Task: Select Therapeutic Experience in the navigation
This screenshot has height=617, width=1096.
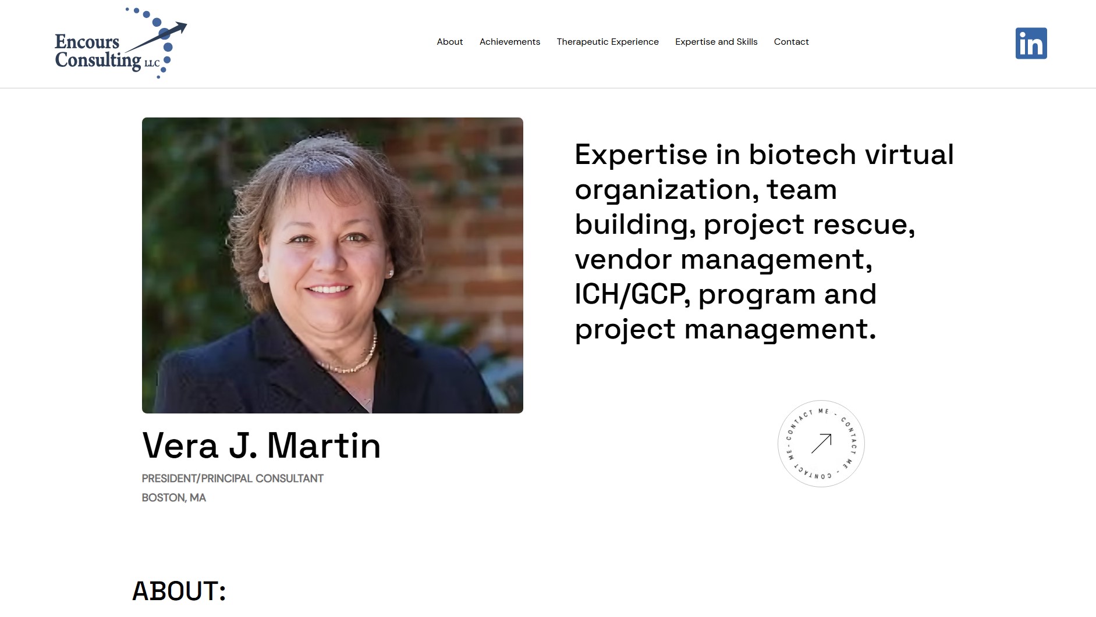Action: tap(607, 42)
